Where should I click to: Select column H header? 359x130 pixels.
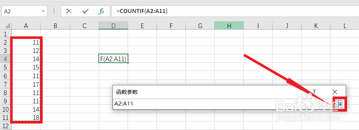point(229,26)
